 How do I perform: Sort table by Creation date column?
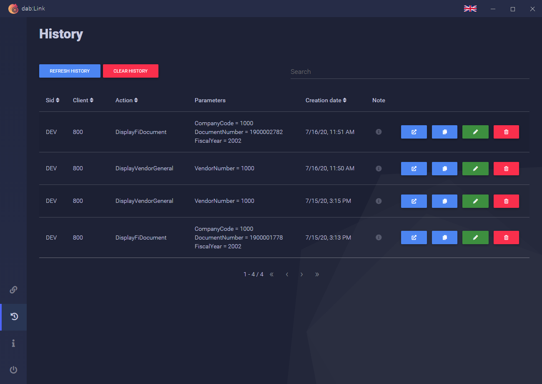[326, 100]
